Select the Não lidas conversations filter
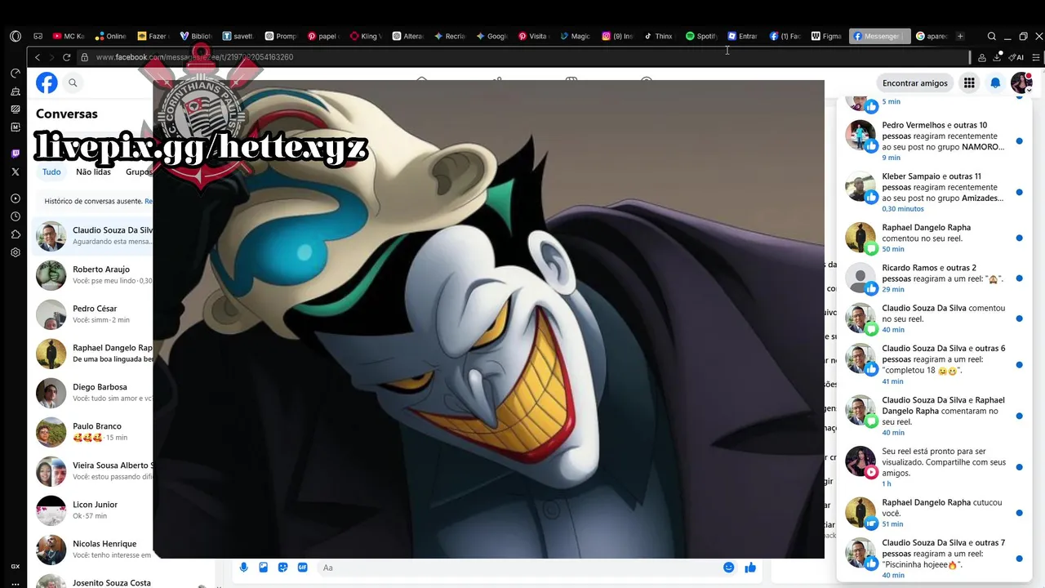 [x=93, y=171]
